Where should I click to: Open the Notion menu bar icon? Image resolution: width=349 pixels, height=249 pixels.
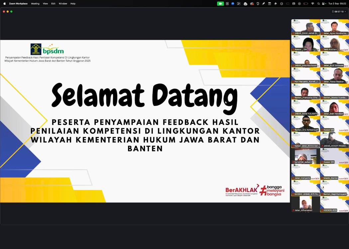point(227,4)
